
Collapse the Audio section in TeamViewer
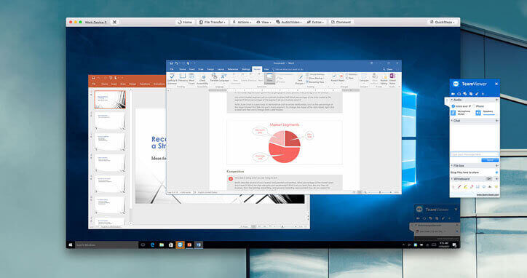[x=452, y=100]
